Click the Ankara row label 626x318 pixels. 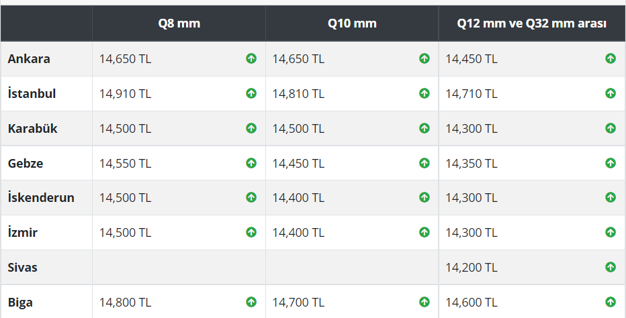pyautogui.click(x=29, y=58)
